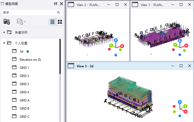
Task: Minimize the View 1 window
Action: point(173,5)
